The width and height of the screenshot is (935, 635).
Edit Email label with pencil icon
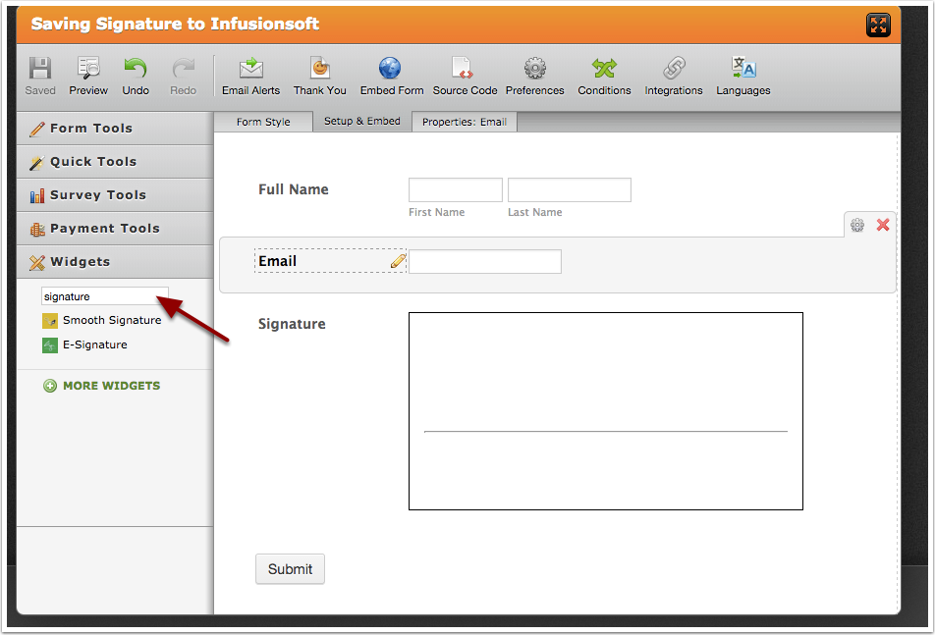[399, 260]
